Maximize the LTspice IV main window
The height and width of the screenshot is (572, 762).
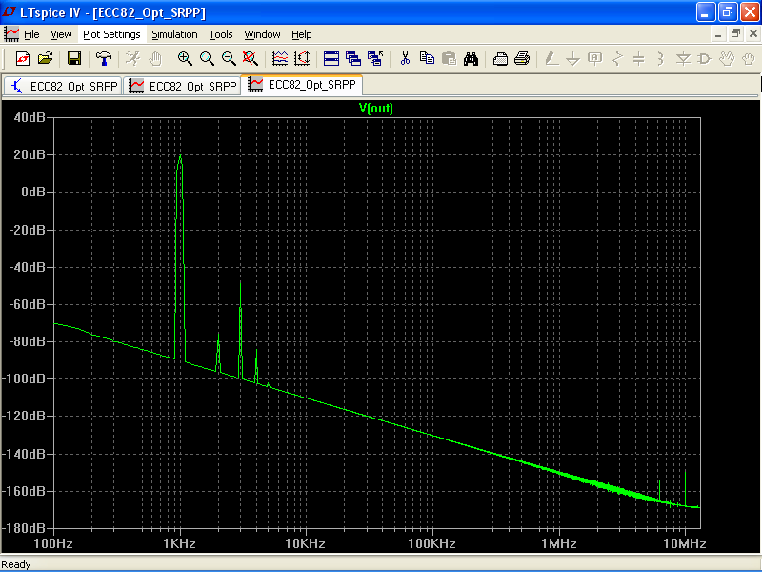pyautogui.click(x=728, y=12)
